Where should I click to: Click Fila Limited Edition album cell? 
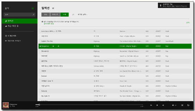tap(130, 41)
